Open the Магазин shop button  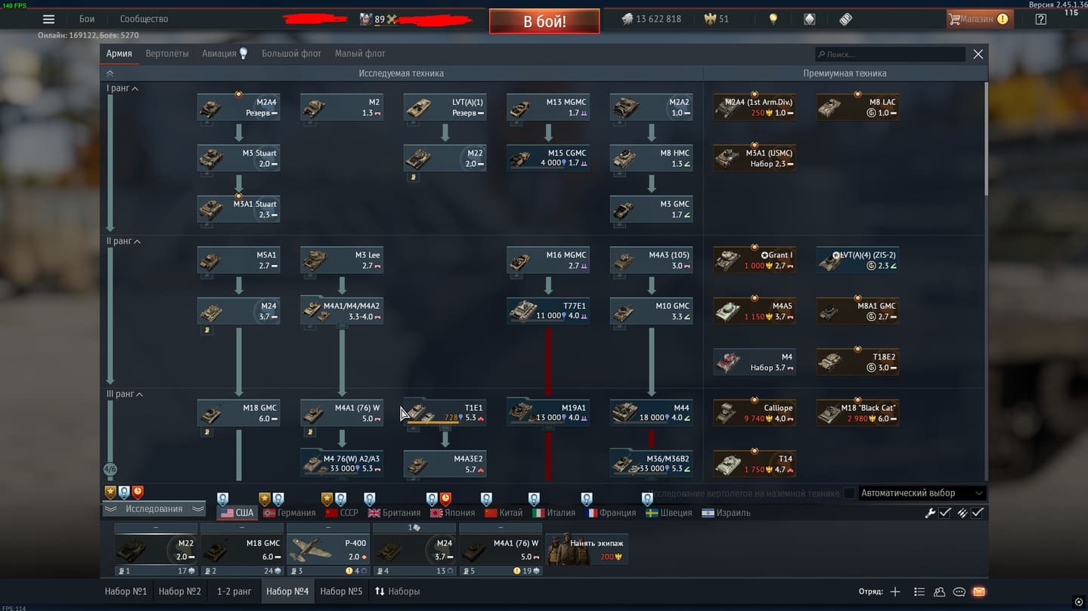pyautogui.click(x=979, y=20)
